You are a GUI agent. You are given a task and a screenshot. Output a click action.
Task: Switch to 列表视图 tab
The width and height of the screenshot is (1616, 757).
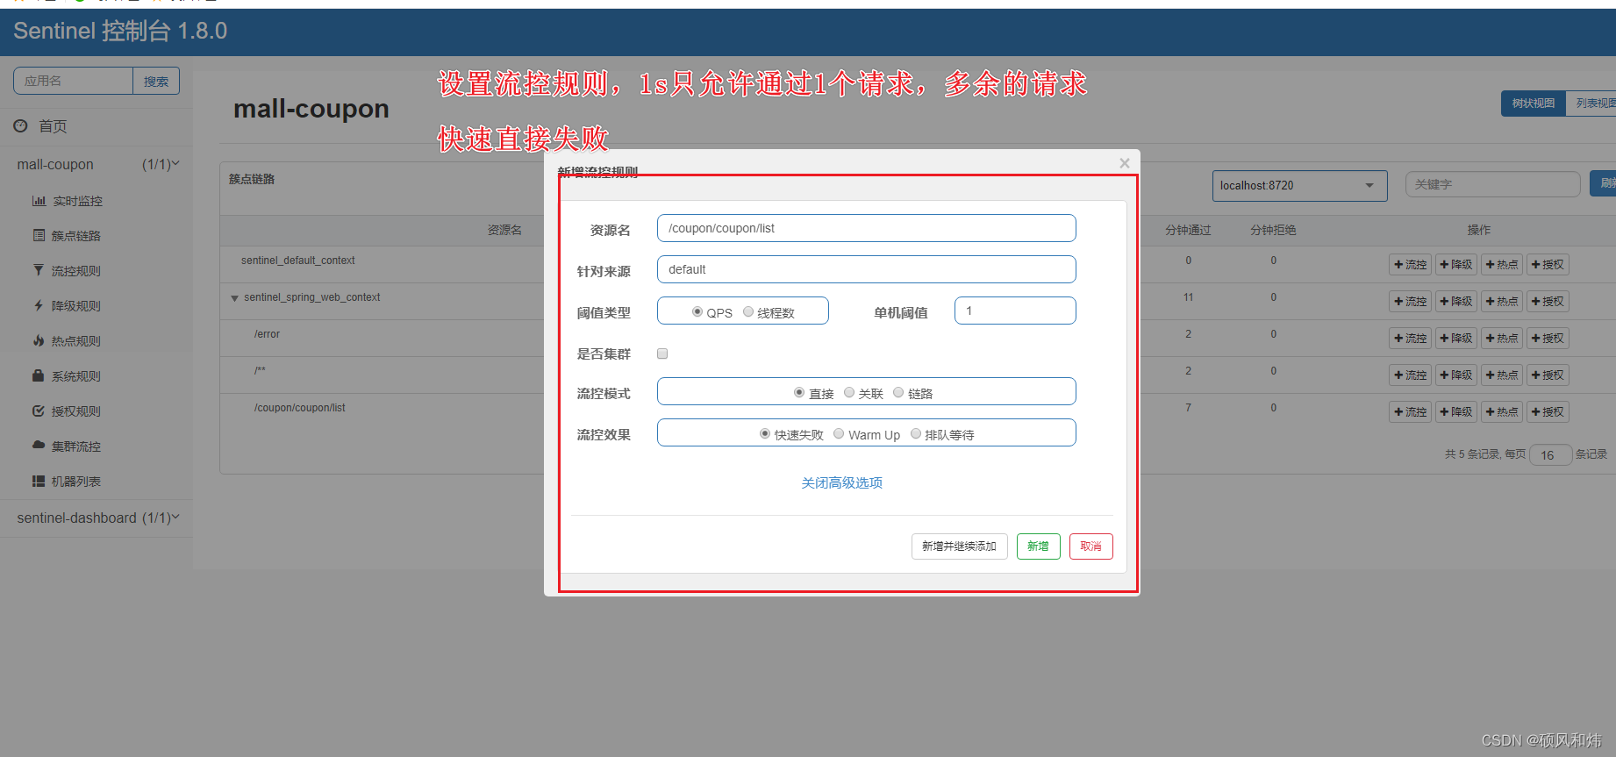[x=1591, y=104]
